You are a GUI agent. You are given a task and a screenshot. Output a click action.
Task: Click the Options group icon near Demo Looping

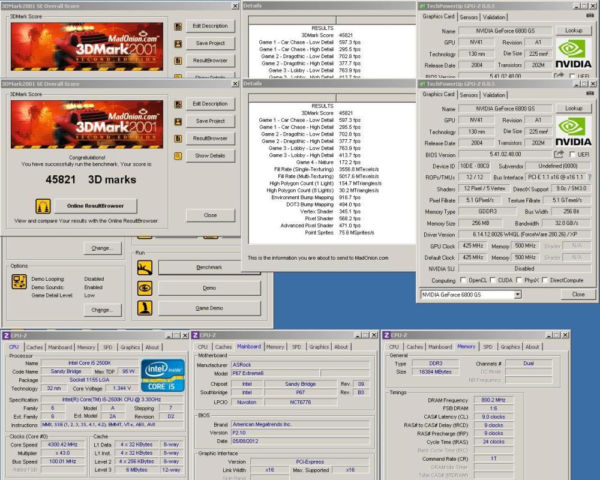pyautogui.click(x=19, y=282)
